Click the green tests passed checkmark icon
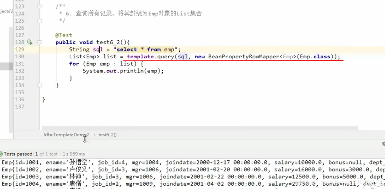Screen dimensions: 385x189 click(1, 154)
